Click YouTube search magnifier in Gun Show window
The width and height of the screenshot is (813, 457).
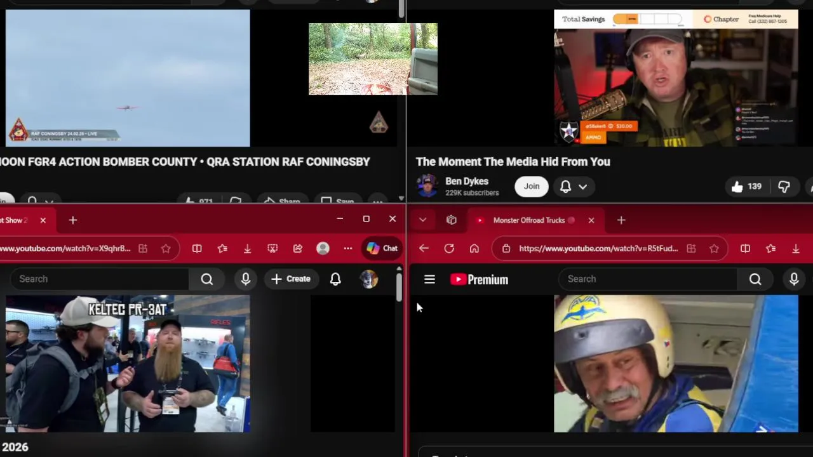(x=207, y=279)
